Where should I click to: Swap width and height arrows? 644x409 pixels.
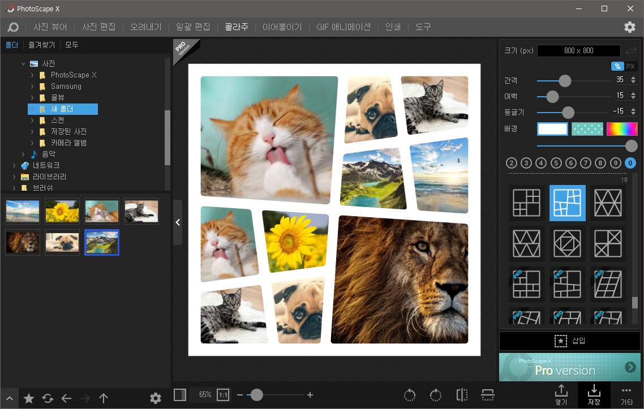[630, 51]
